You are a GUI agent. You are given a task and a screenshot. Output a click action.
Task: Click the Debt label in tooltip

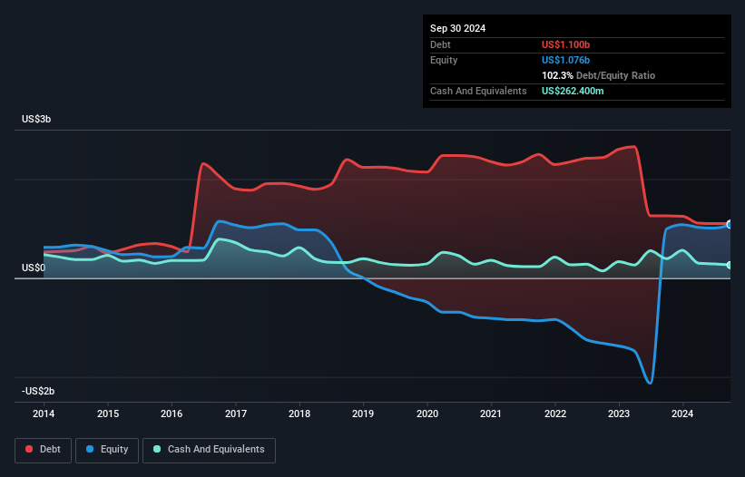(440, 44)
